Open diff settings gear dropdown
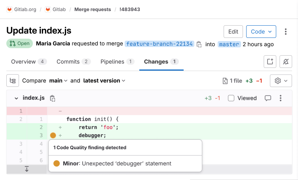 pos(281,81)
